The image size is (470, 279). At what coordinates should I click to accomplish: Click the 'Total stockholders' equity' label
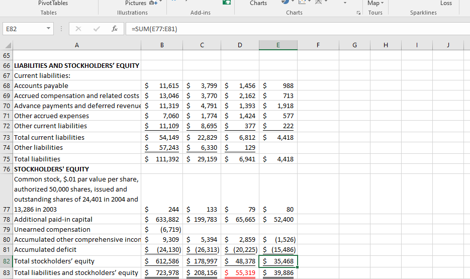77,261
